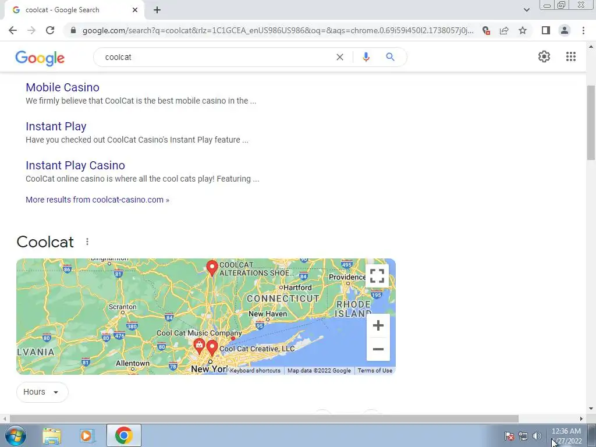
Task: View site information via lock icon
Action: [x=73, y=30]
